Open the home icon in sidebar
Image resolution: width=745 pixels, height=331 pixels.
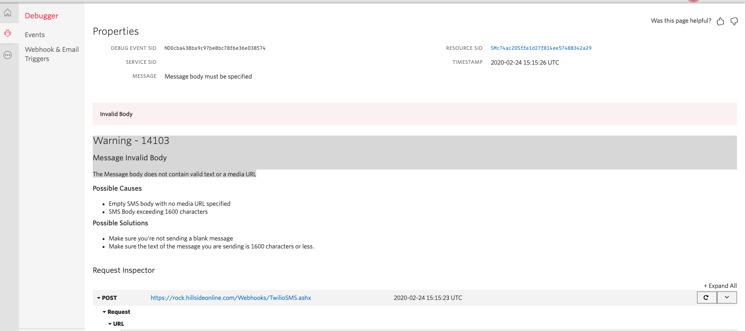tap(8, 13)
